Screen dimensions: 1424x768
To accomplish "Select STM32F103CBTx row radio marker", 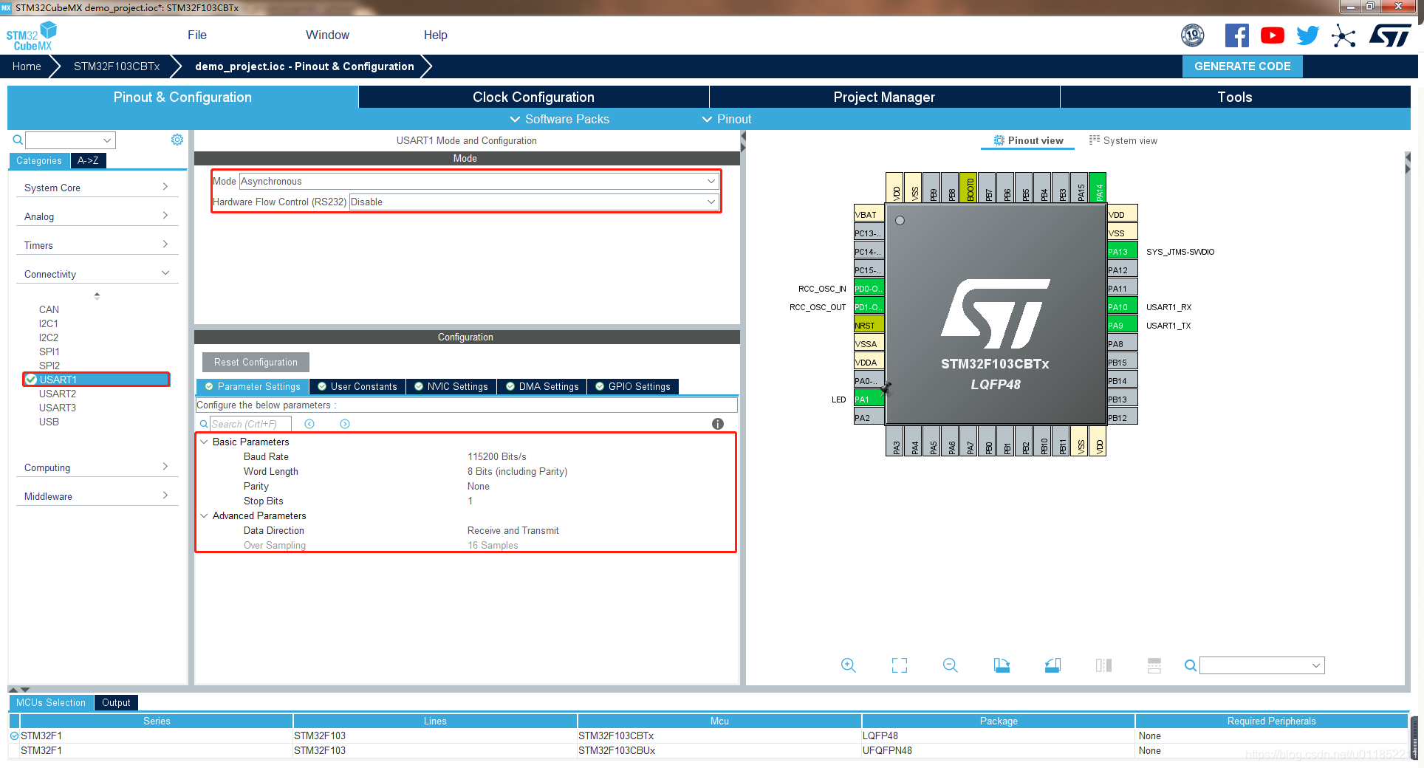I will click(x=14, y=736).
